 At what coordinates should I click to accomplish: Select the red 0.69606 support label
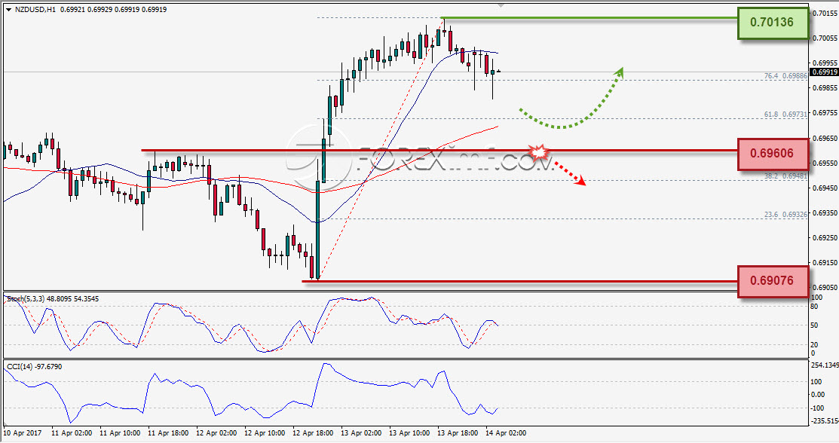coord(773,154)
